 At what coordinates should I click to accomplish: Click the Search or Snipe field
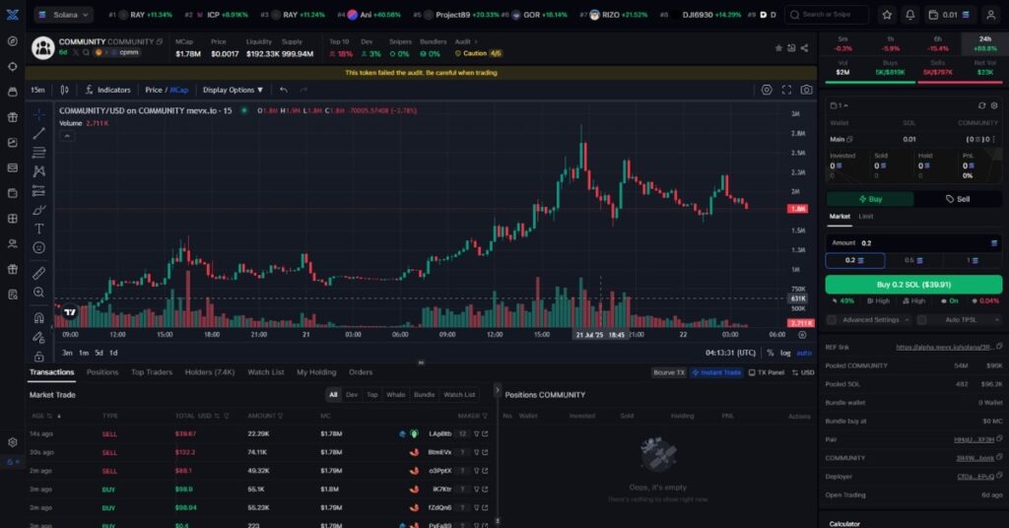[827, 15]
